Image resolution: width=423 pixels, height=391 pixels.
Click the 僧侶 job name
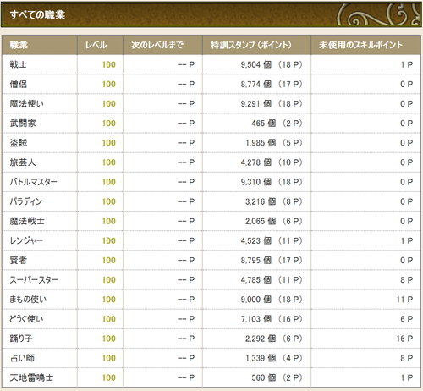tap(19, 84)
